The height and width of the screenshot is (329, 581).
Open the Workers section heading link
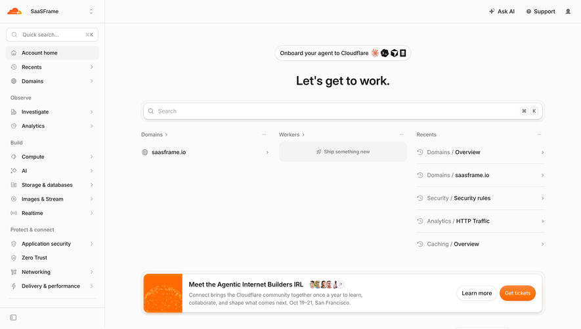[291, 135]
